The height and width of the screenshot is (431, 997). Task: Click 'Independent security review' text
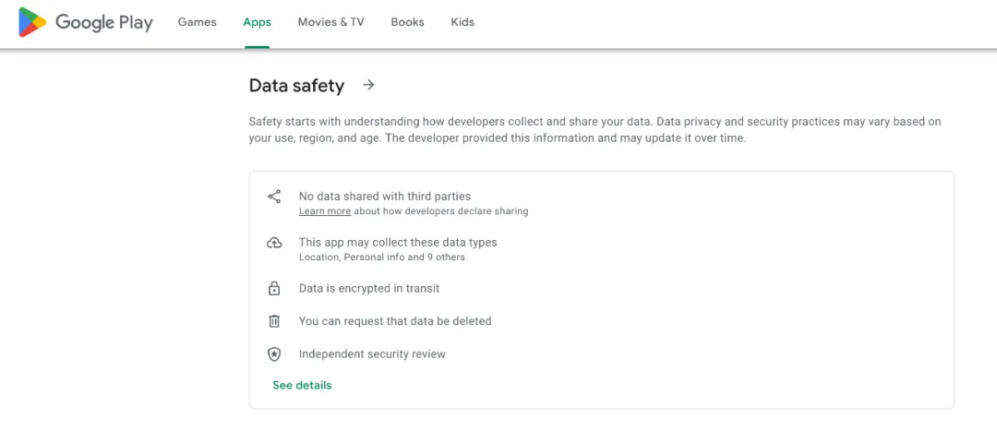372,354
